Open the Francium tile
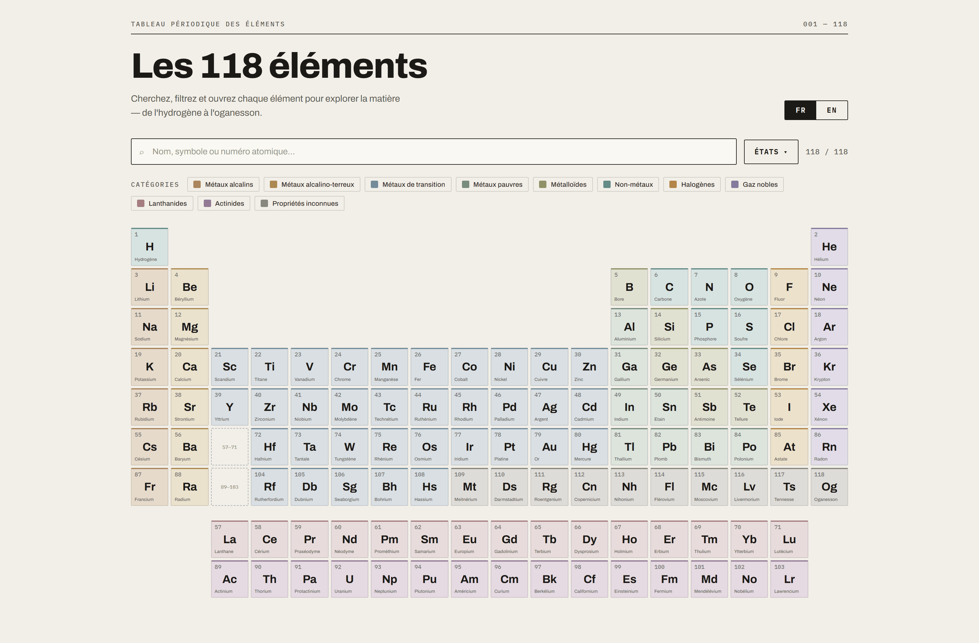The image size is (979, 643). (x=150, y=487)
